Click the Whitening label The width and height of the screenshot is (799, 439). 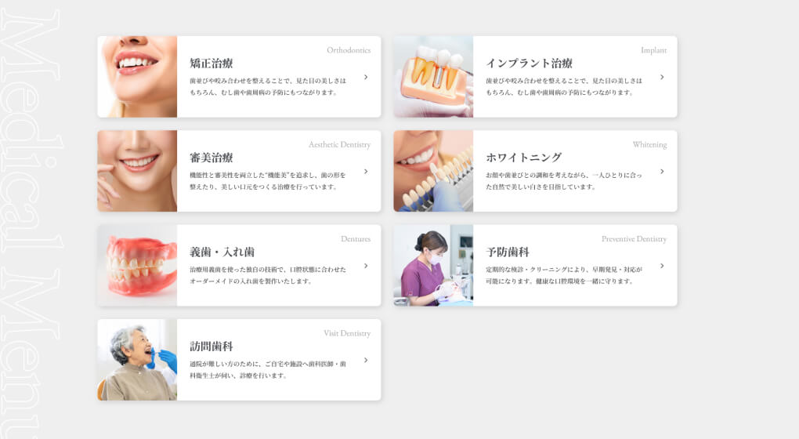pos(649,144)
